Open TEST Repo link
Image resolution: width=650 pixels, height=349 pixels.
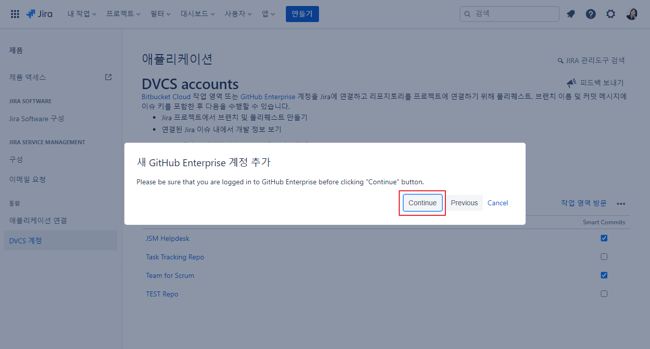point(162,294)
